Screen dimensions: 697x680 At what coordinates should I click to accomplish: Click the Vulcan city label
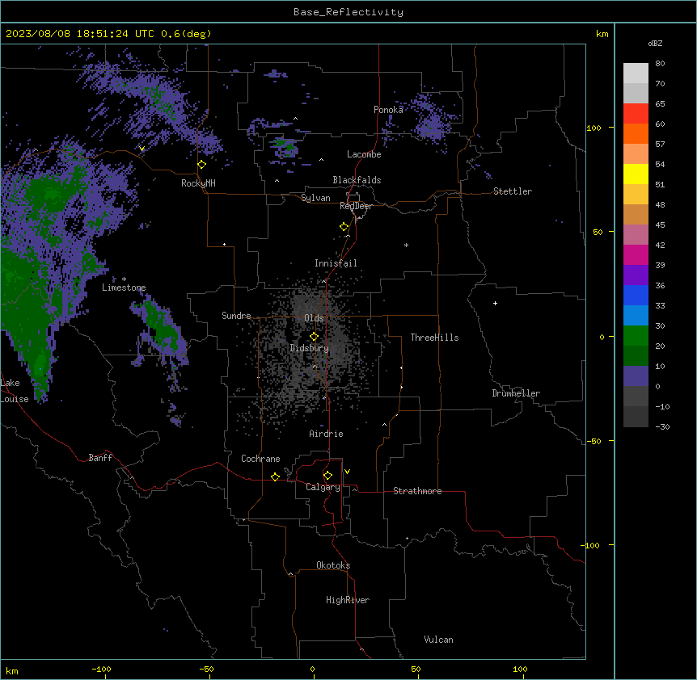(x=439, y=640)
